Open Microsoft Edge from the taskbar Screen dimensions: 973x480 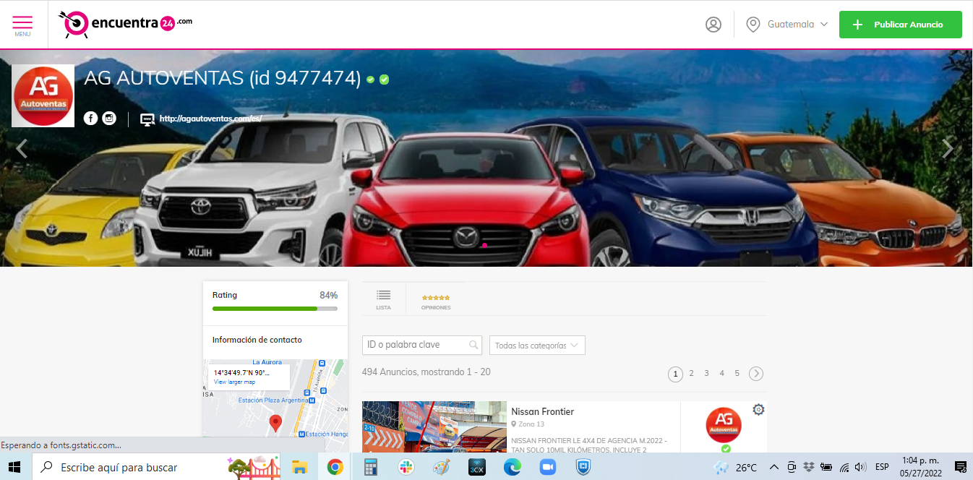(513, 468)
